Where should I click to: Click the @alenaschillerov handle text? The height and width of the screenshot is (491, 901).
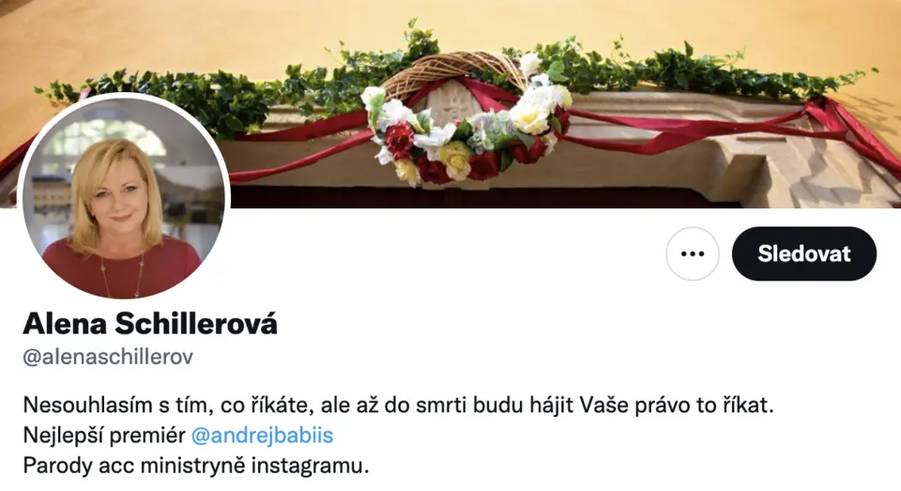point(108,357)
